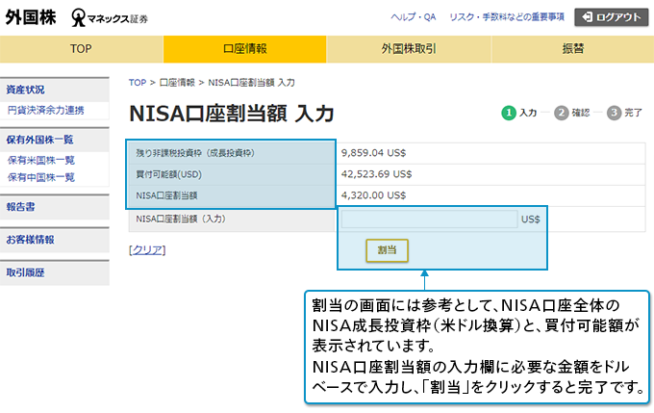Select the 口座情報 tab

click(x=244, y=48)
